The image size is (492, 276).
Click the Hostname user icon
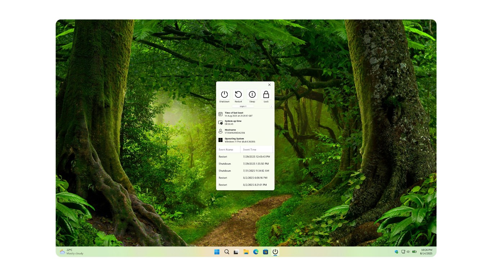220,131
